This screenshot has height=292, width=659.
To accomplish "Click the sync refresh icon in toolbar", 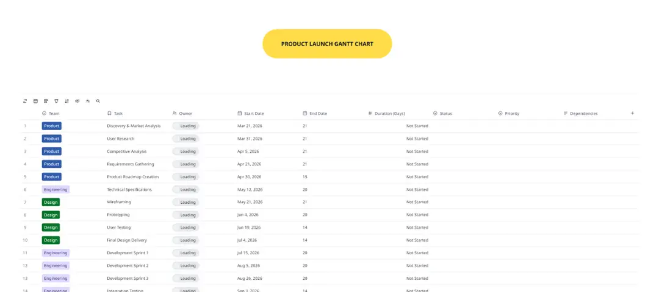I will [x=25, y=101].
